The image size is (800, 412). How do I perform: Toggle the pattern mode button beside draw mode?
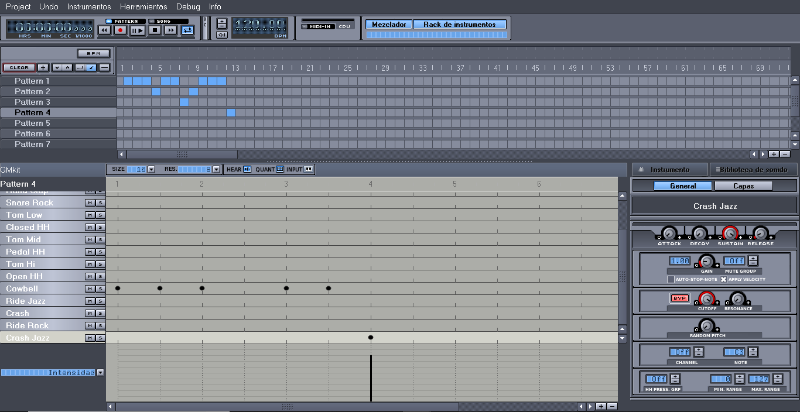tap(104, 67)
